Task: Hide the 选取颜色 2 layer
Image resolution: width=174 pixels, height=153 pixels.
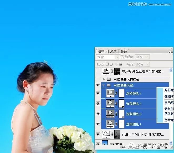Action: point(98,114)
